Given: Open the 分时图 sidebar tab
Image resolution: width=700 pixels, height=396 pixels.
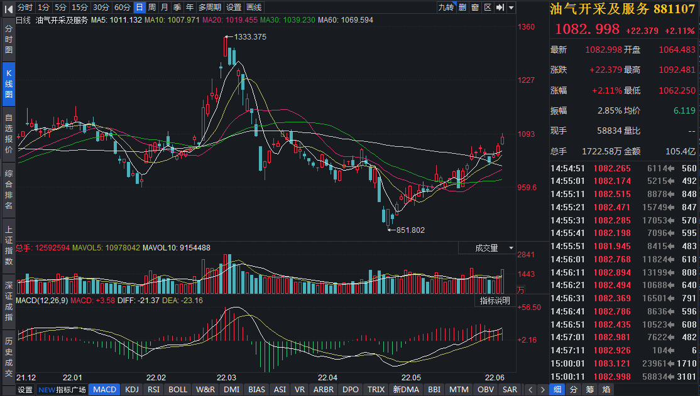Looking at the screenshot, I should [9, 40].
